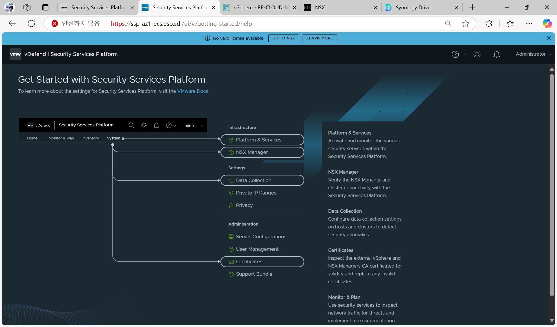Open the browser extensions puzzle icon
557x327 pixels.
pos(489,23)
